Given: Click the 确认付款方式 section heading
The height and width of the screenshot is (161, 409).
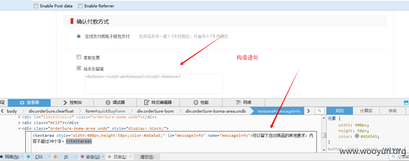Looking at the screenshot, I should [93, 22].
